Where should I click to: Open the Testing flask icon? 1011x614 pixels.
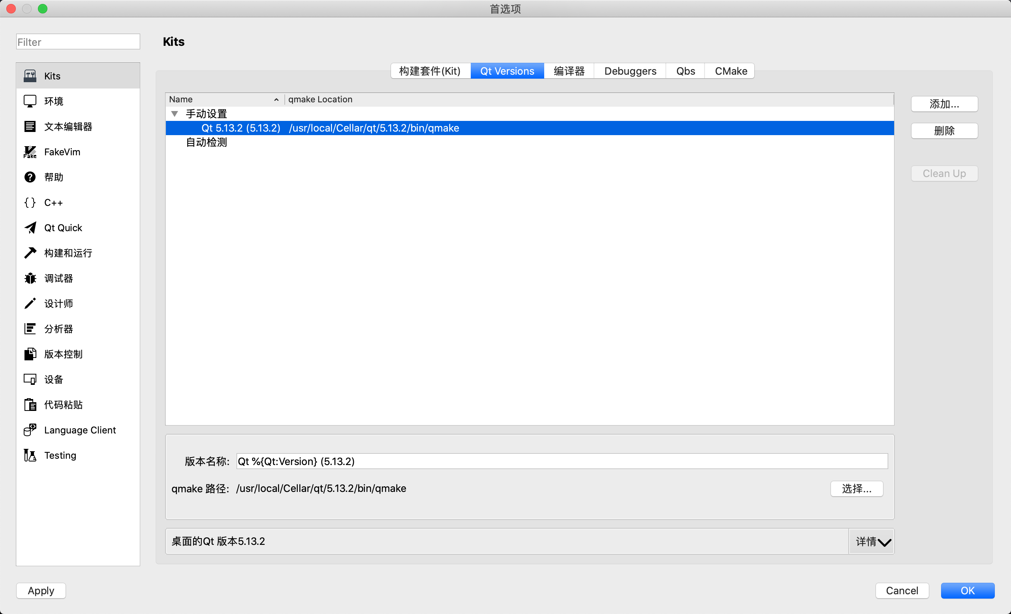[30, 455]
